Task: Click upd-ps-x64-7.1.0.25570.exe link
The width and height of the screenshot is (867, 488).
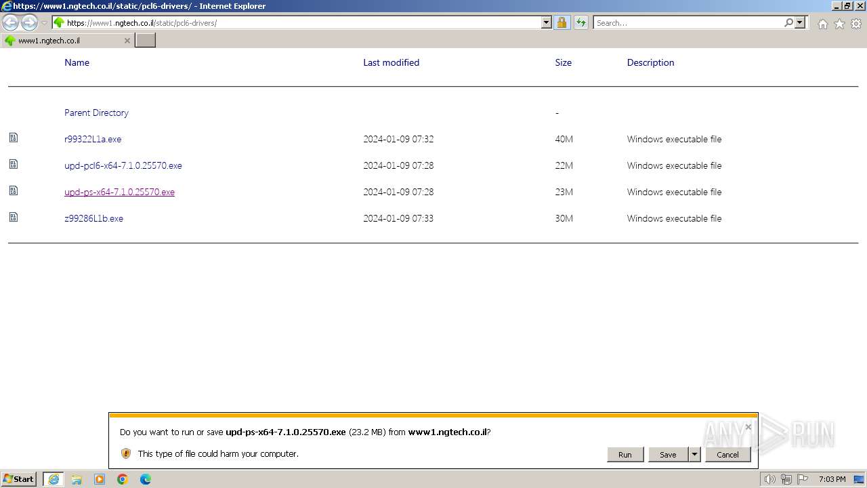Action: (x=119, y=192)
